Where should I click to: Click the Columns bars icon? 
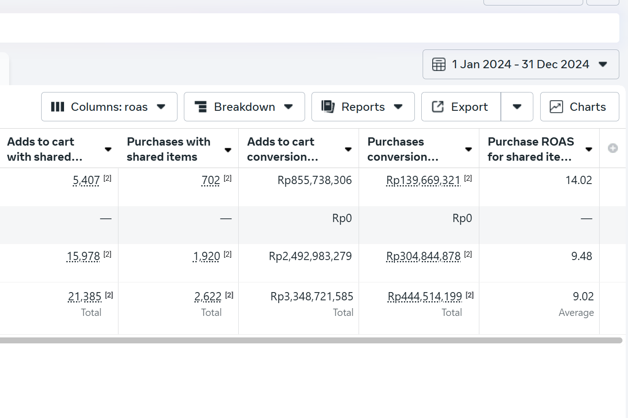(58, 107)
